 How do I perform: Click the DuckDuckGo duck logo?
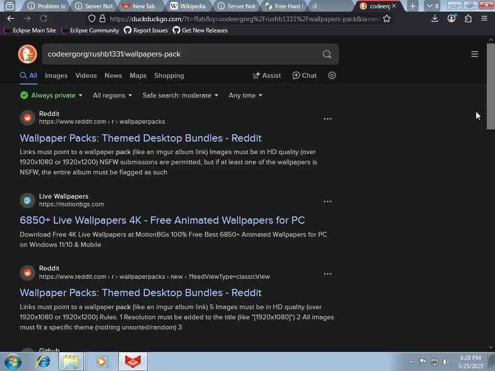pyautogui.click(x=28, y=54)
